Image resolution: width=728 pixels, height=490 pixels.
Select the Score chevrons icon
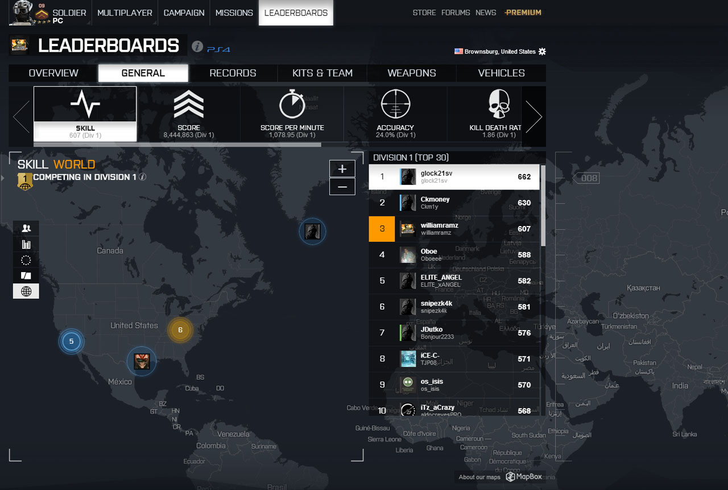pyautogui.click(x=189, y=104)
